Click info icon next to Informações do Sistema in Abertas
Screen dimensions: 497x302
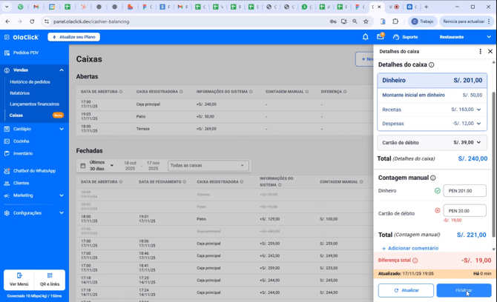point(251,92)
